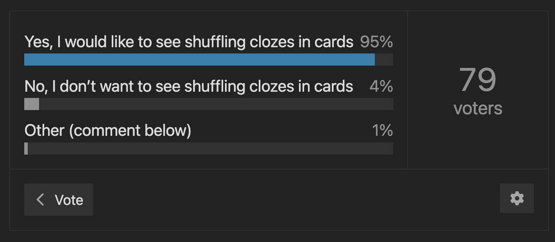Go back to the Vote screen
Viewport: 555px width, 242px height.
(x=59, y=200)
